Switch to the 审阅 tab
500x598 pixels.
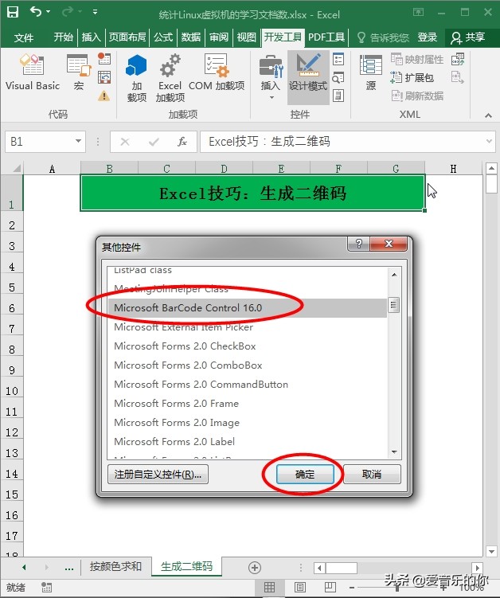219,37
